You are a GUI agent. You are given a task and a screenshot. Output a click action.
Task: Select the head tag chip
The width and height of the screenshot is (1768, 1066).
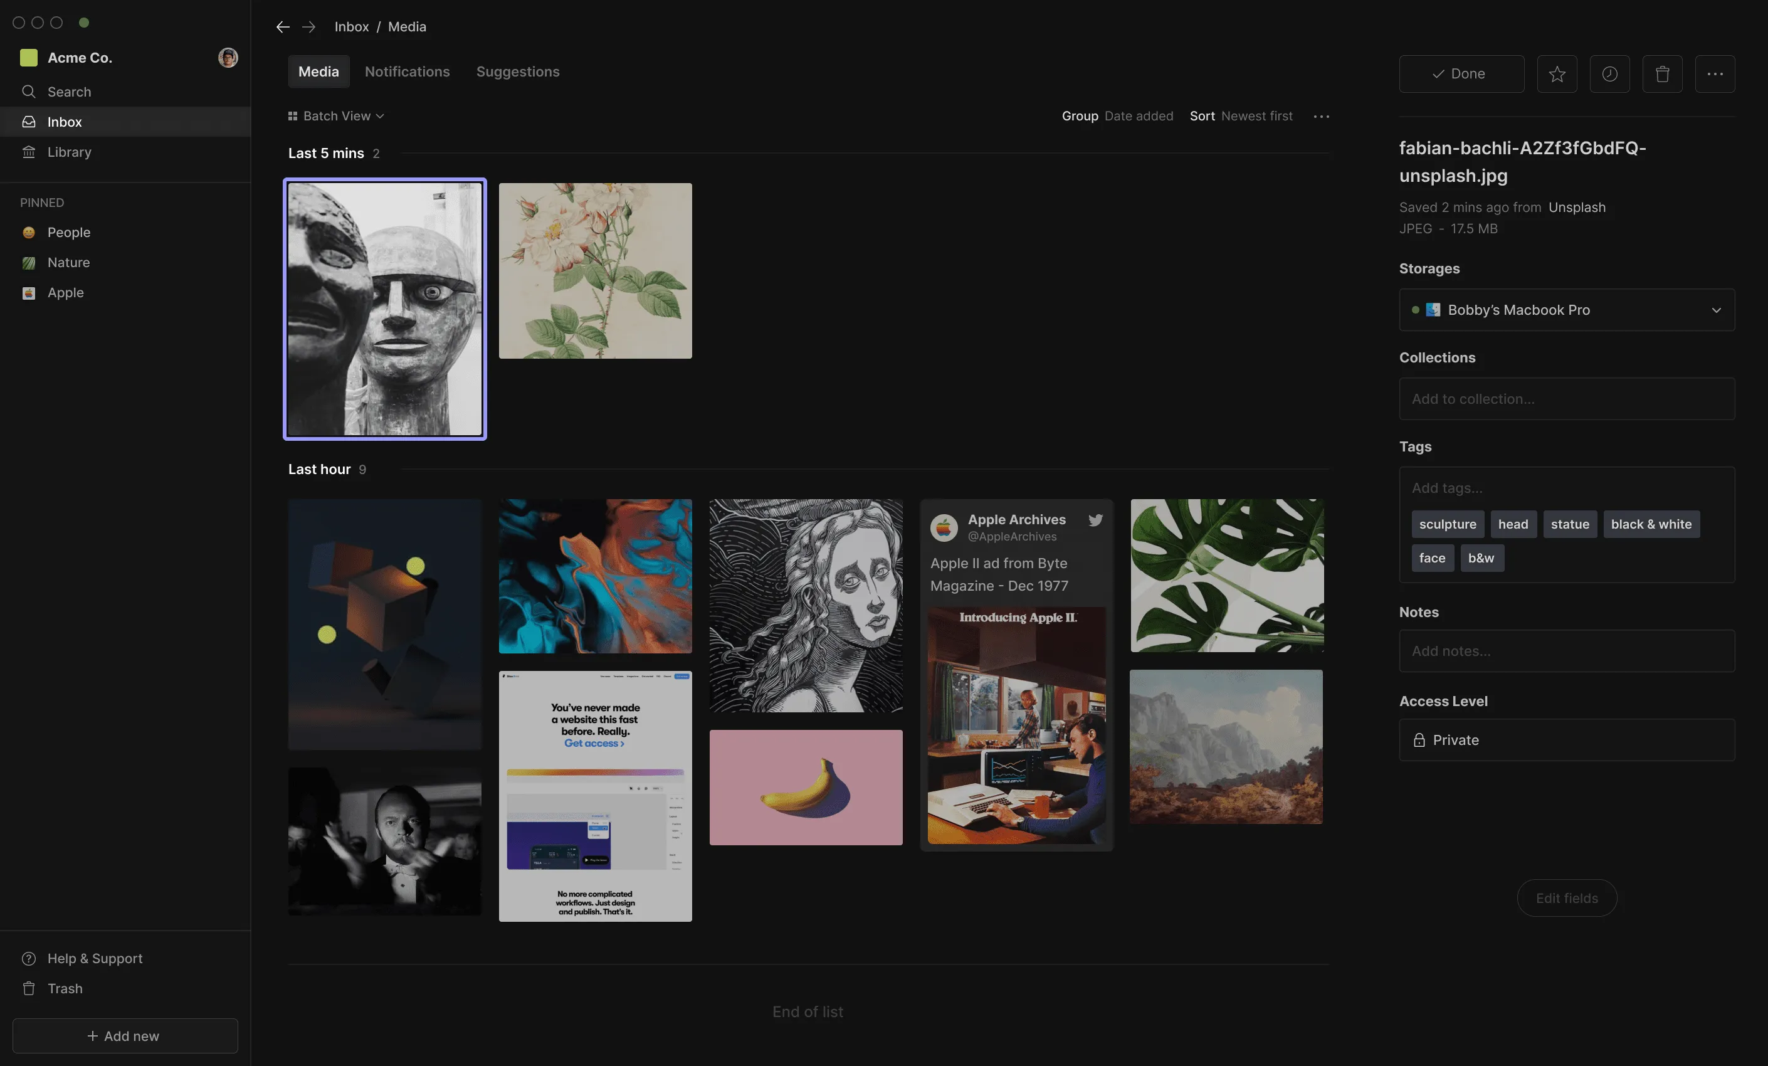pos(1513,524)
